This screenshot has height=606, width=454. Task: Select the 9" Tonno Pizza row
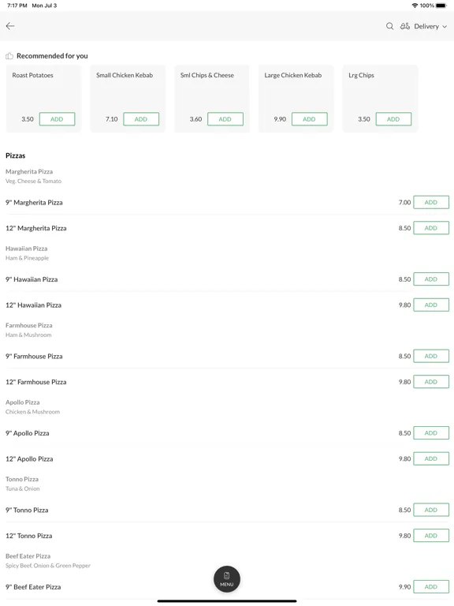click(227, 511)
